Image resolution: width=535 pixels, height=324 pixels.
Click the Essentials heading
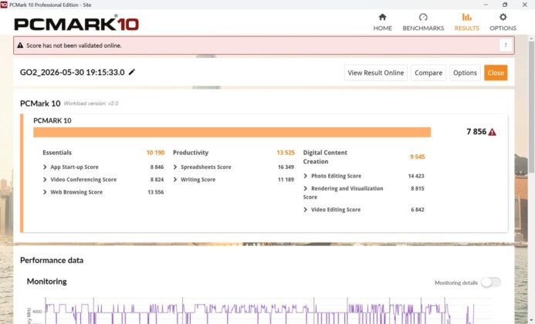57,153
